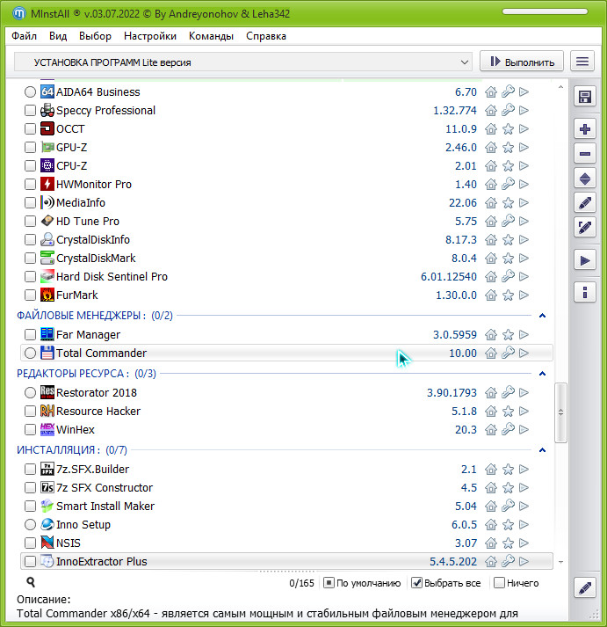The width and height of the screenshot is (607, 627).
Task: Click the up-down arrows sidebar icon
Action: (x=585, y=179)
